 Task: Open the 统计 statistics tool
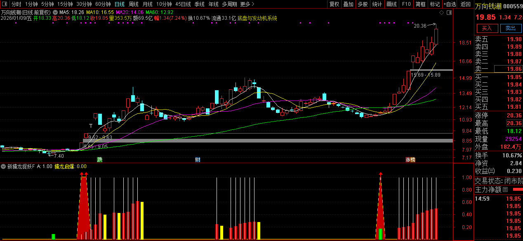[x=377, y=4]
